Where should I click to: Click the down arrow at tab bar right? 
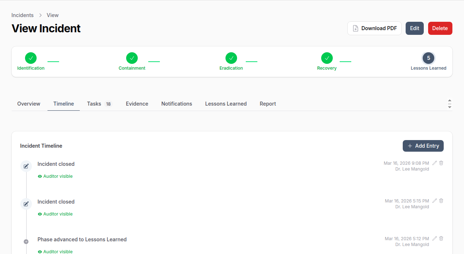pyautogui.click(x=449, y=107)
